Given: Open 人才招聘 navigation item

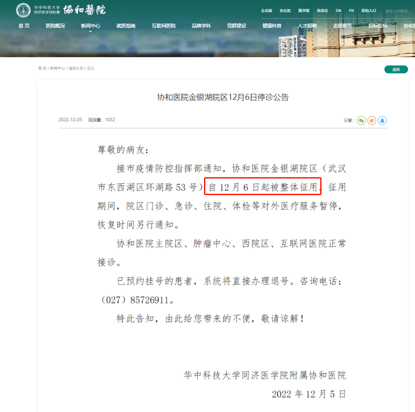Looking at the screenshot, I should pos(307,26).
